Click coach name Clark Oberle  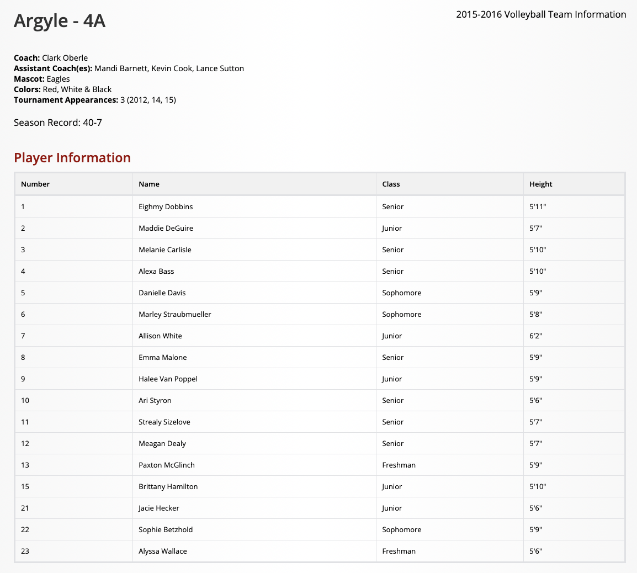(x=65, y=58)
